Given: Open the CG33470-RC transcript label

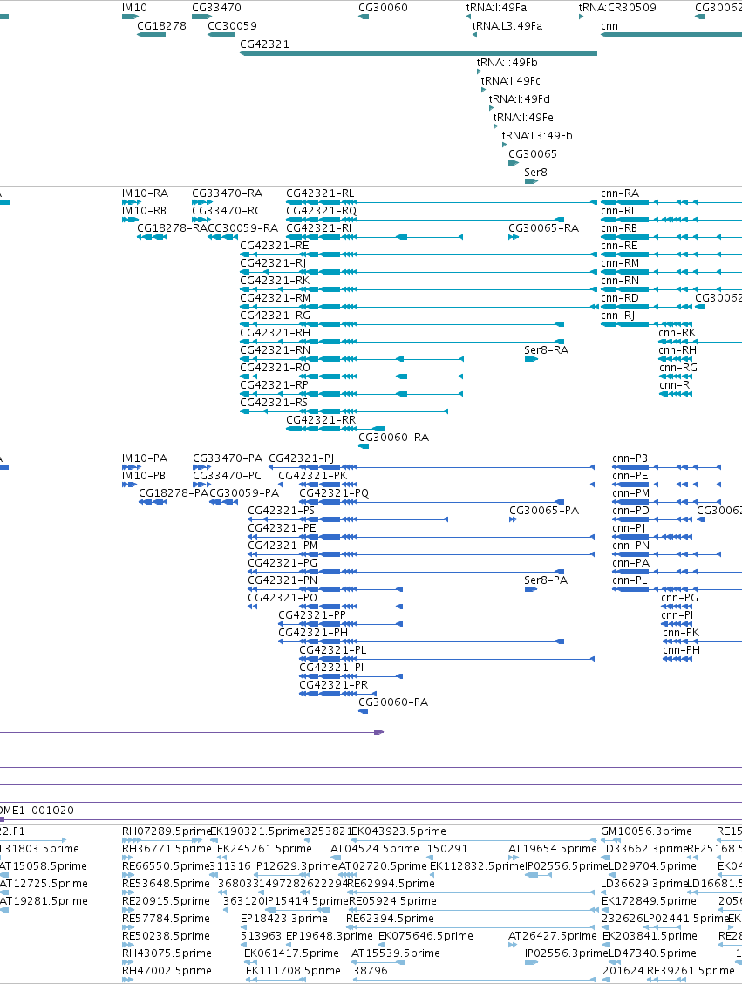Looking at the screenshot, I should click(x=226, y=211).
